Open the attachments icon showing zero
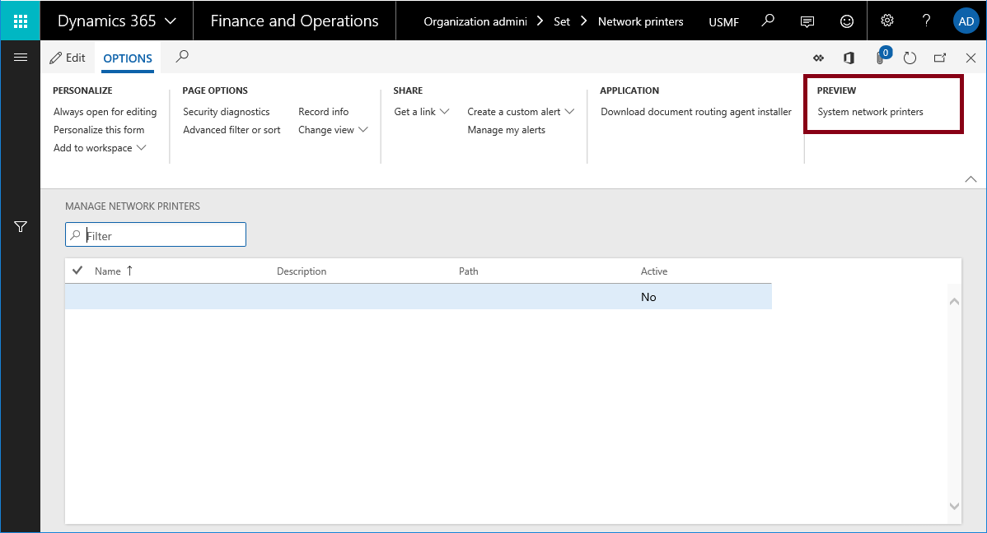This screenshot has width=987, height=533. (x=878, y=58)
